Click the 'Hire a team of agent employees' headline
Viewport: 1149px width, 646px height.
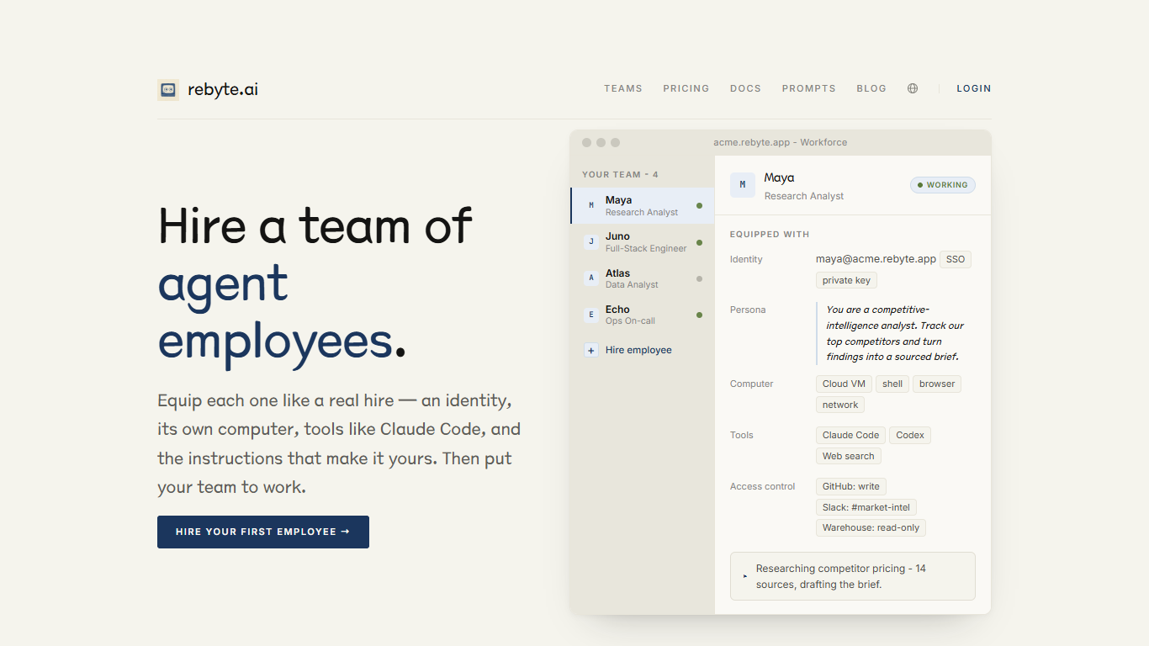[x=315, y=283]
